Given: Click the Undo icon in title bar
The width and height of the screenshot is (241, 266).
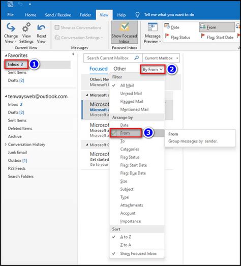Looking at the screenshot, I should pos(20,4).
